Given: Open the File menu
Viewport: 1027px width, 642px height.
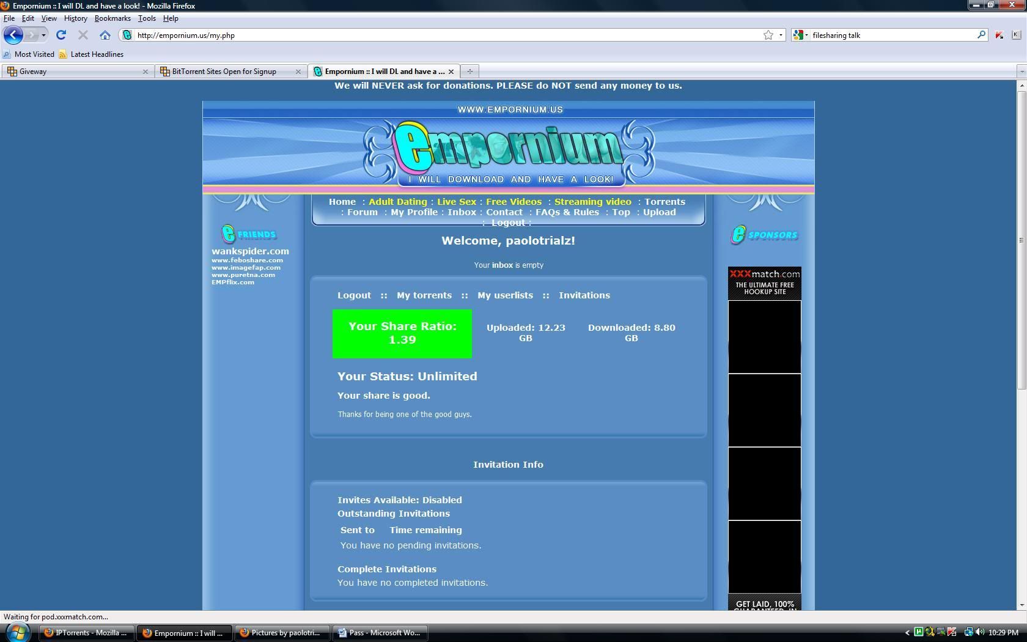Looking at the screenshot, I should [x=9, y=18].
